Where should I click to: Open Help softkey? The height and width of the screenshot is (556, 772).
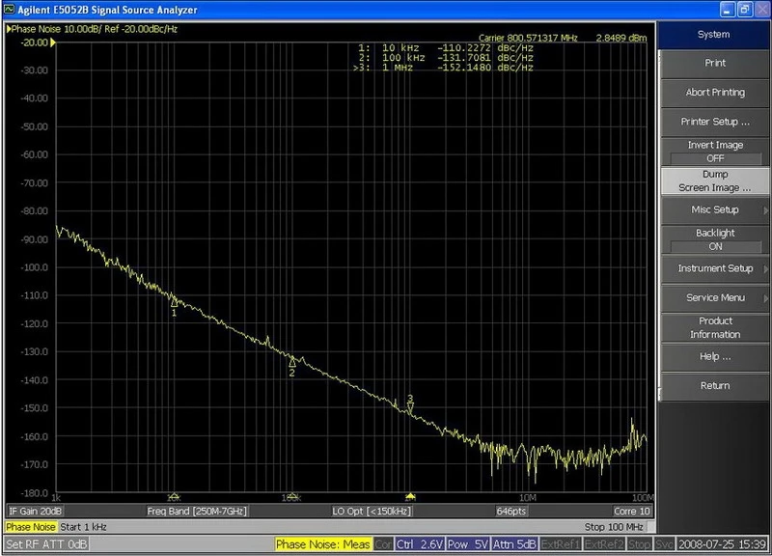(x=715, y=356)
